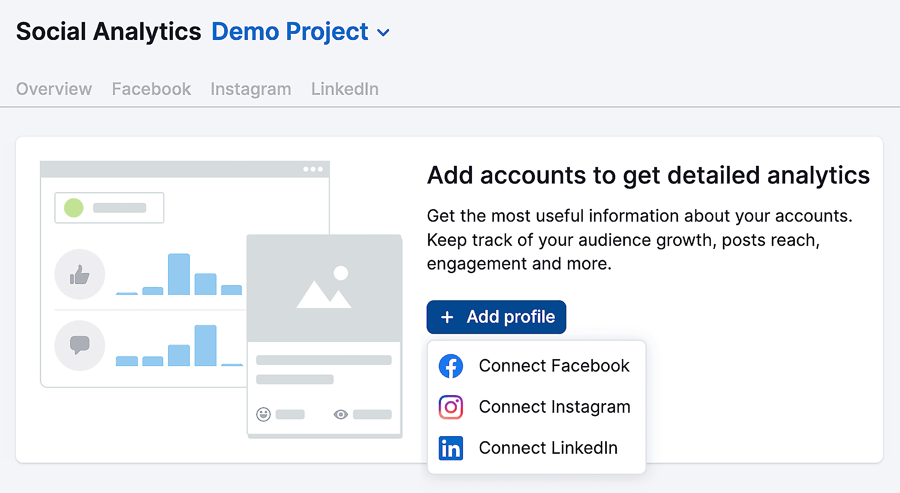The height and width of the screenshot is (493, 900).
Task: Click the LinkedIn logo icon
Action: [451, 448]
